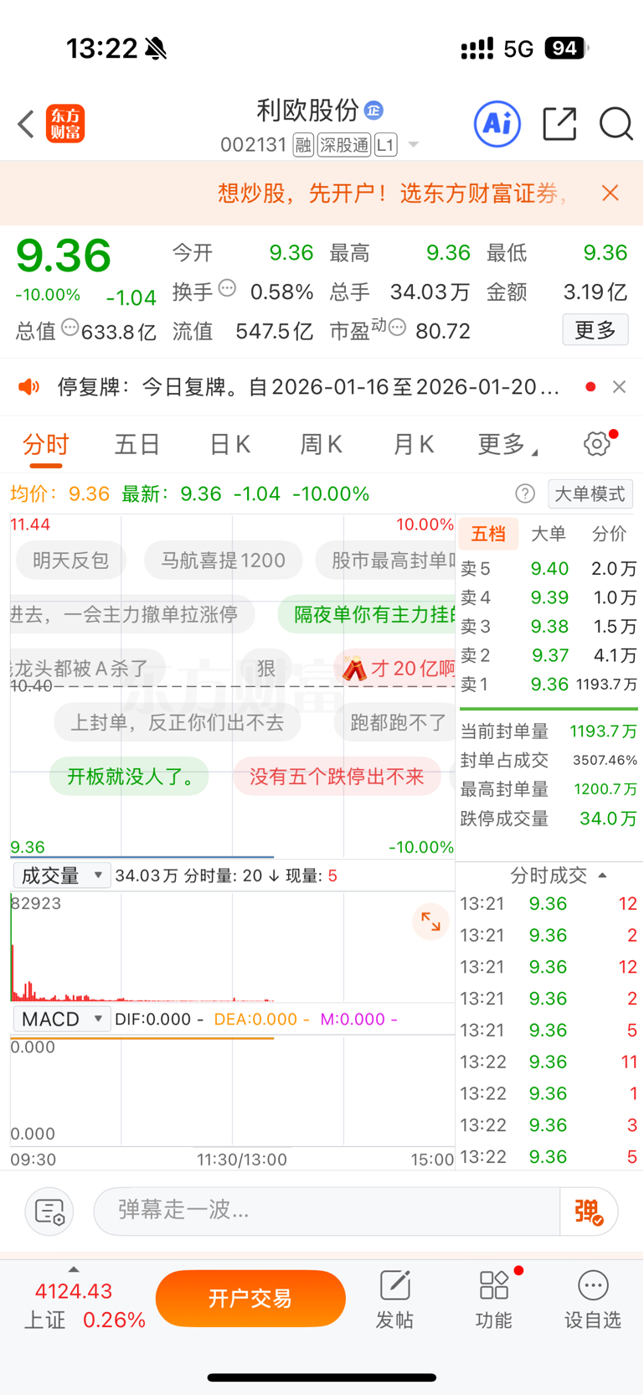This screenshot has height=1395, width=644.
Task: Switch to the 日K tab
Action: pyautogui.click(x=229, y=444)
